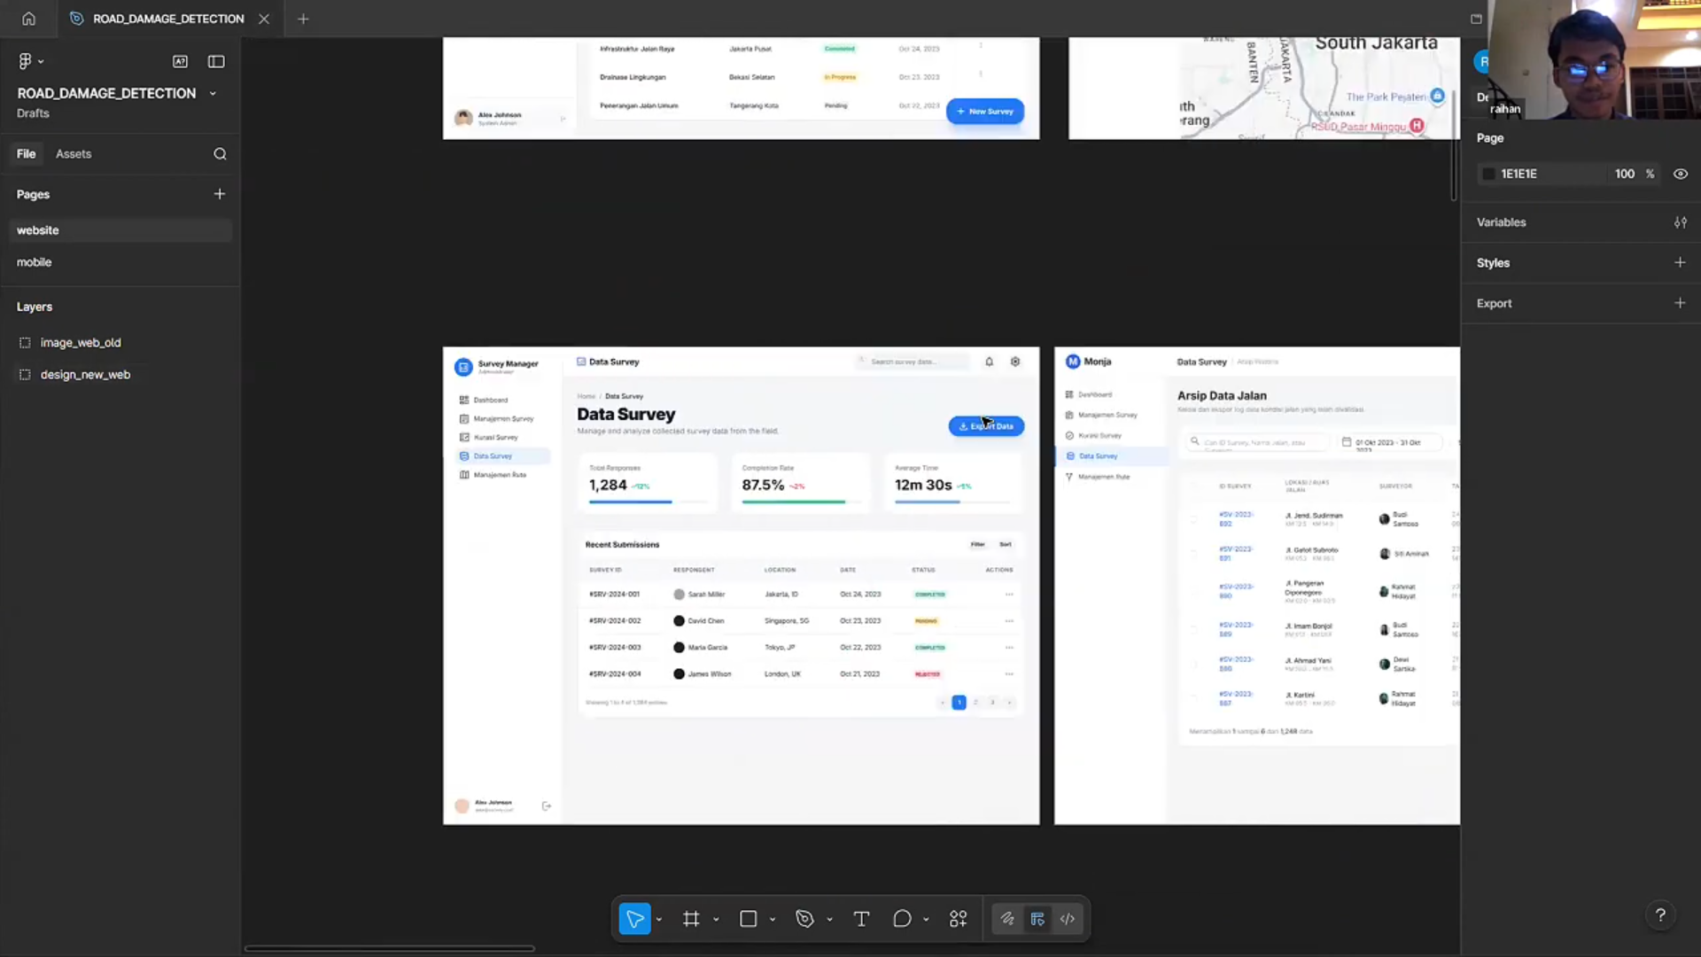Screen dimensions: 1701x957
Task: Select the Text tool
Action: coord(861,919)
